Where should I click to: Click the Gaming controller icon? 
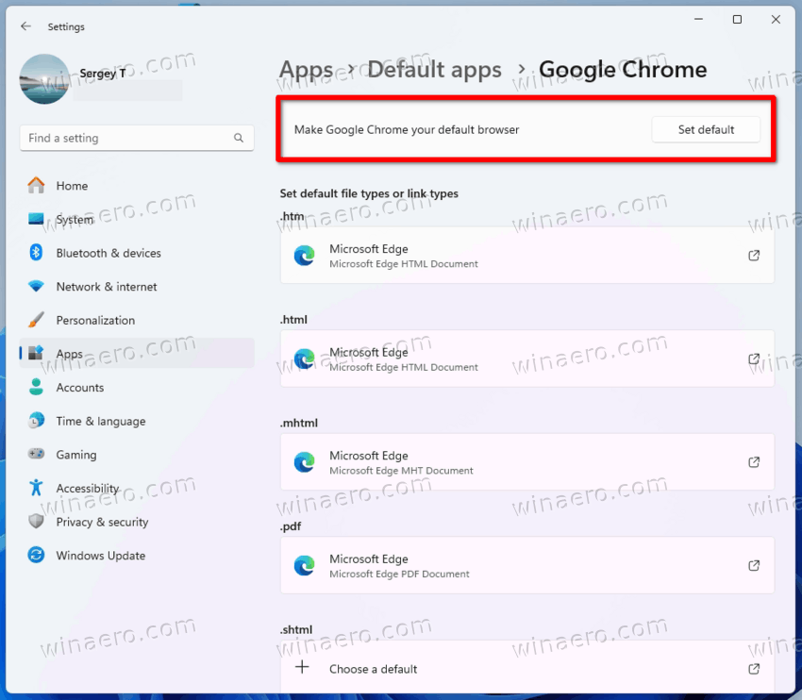pyautogui.click(x=36, y=454)
